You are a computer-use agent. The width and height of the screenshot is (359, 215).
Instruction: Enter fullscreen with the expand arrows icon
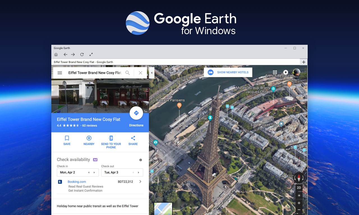tap(91, 55)
